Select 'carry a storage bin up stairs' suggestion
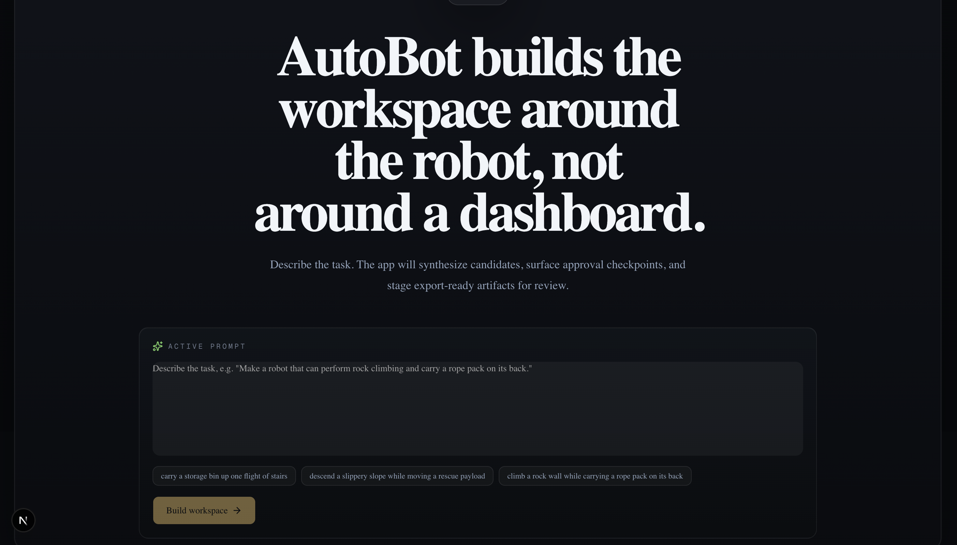Viewport: 957px width, 545px height. pyautogui.click(x=224, y=476)
